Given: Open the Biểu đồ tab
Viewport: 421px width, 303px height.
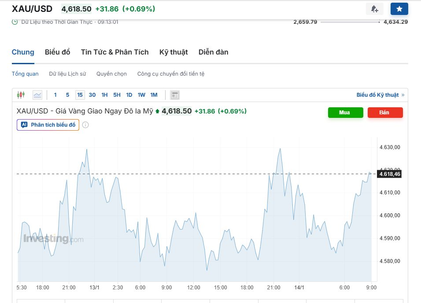Looking at the screenshot, I should tap(57, 52).
